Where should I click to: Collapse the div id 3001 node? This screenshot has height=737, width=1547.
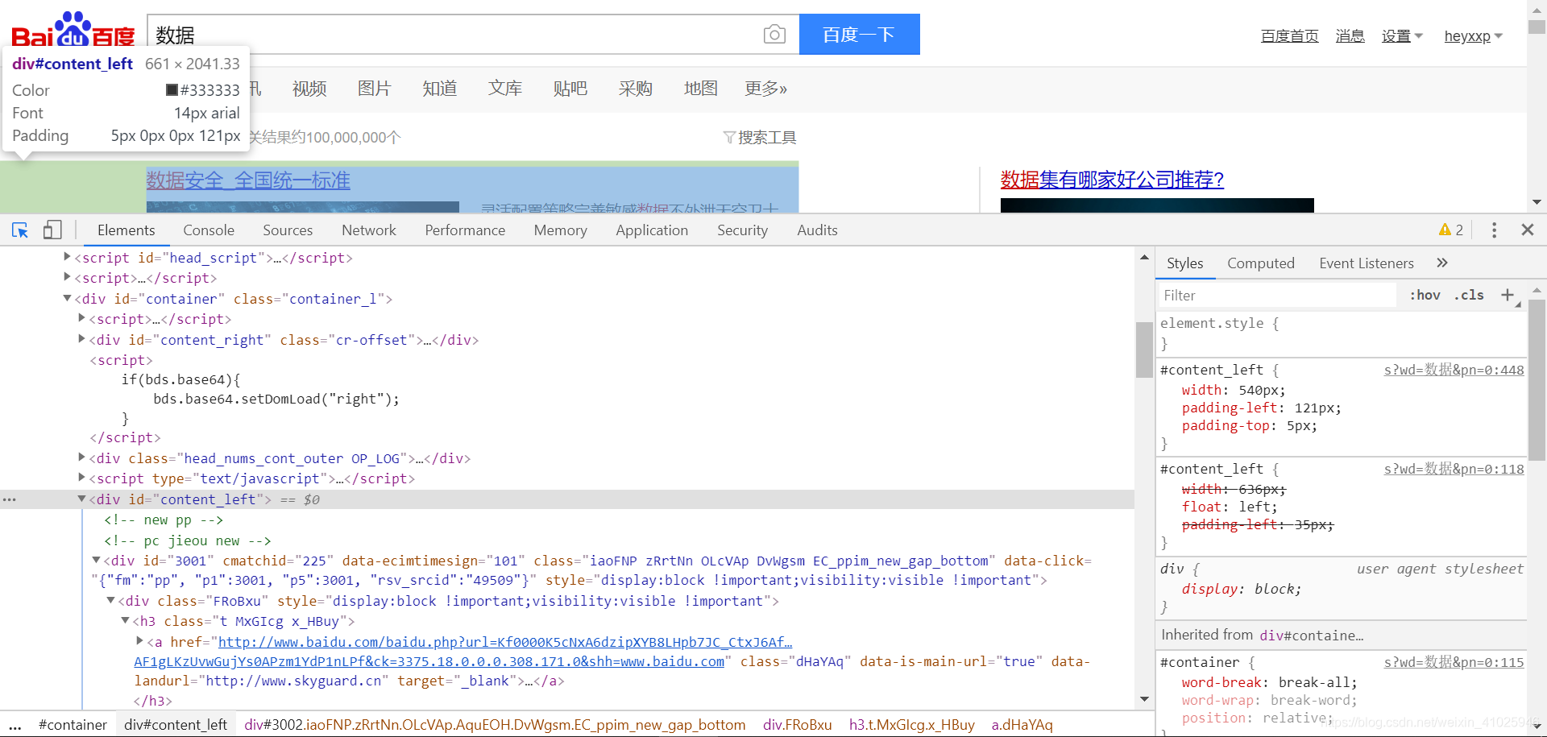[x=97, y=560]
